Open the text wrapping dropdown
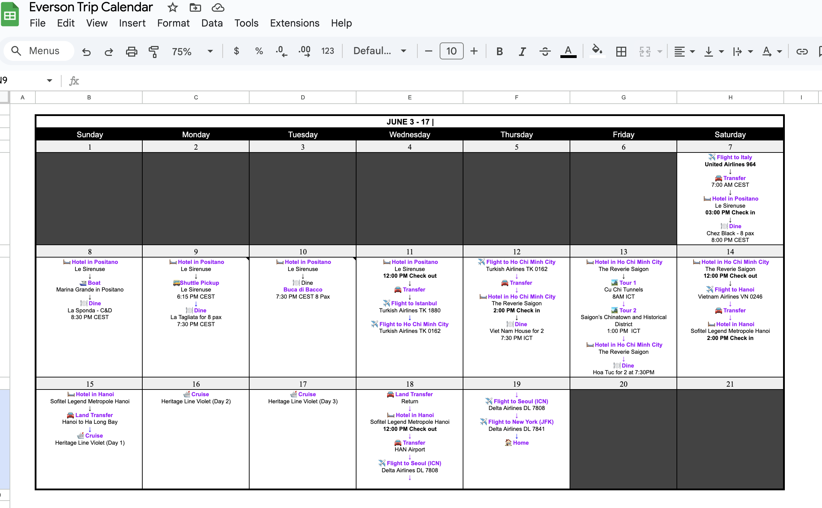822x508 pixels. coord(742,52)
